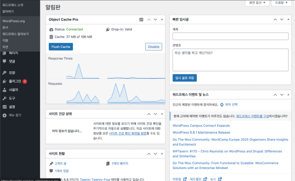Image resolution: width=295 pixels, height=181 pixels.
Task: Open WordPress 6.8.1 Maintenance Release article
Action: coord(201,133)
